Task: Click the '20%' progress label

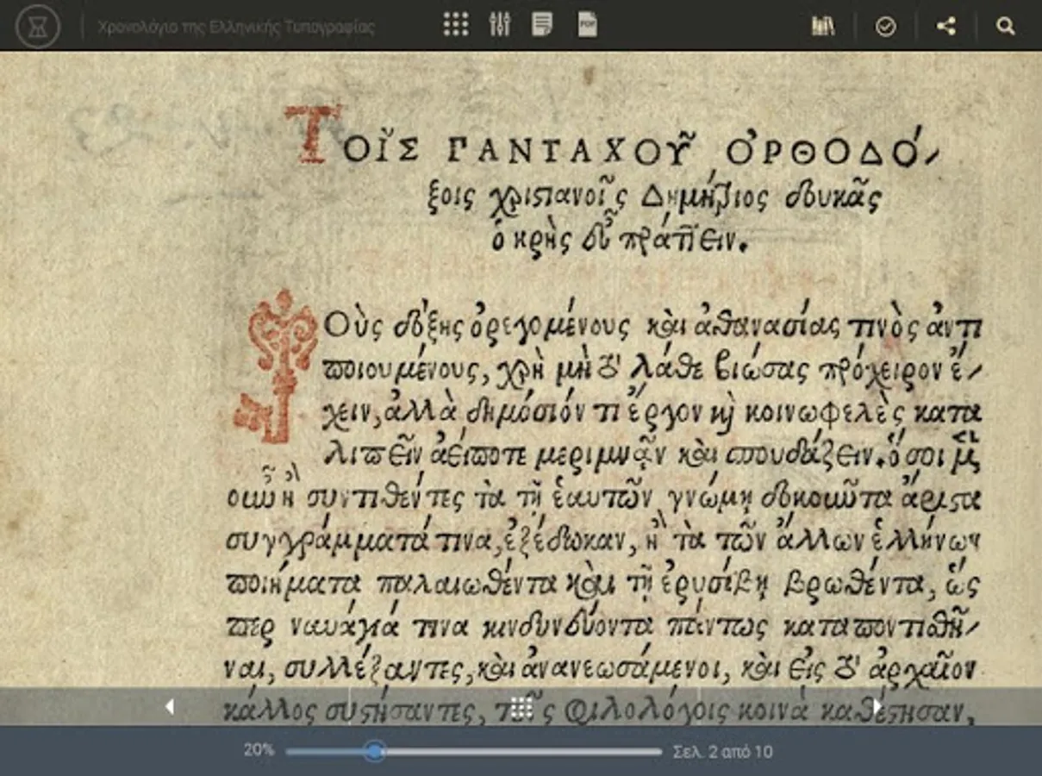Action: tap(259, 750)
